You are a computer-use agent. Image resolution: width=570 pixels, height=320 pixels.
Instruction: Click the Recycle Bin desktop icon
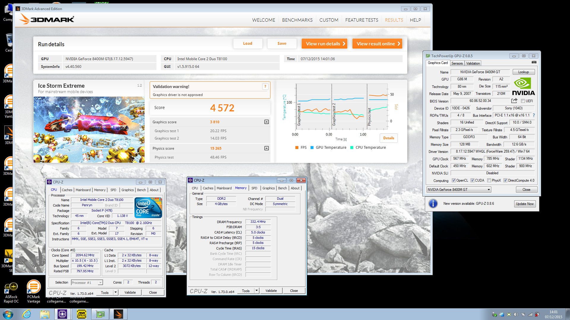click(9, 42)
